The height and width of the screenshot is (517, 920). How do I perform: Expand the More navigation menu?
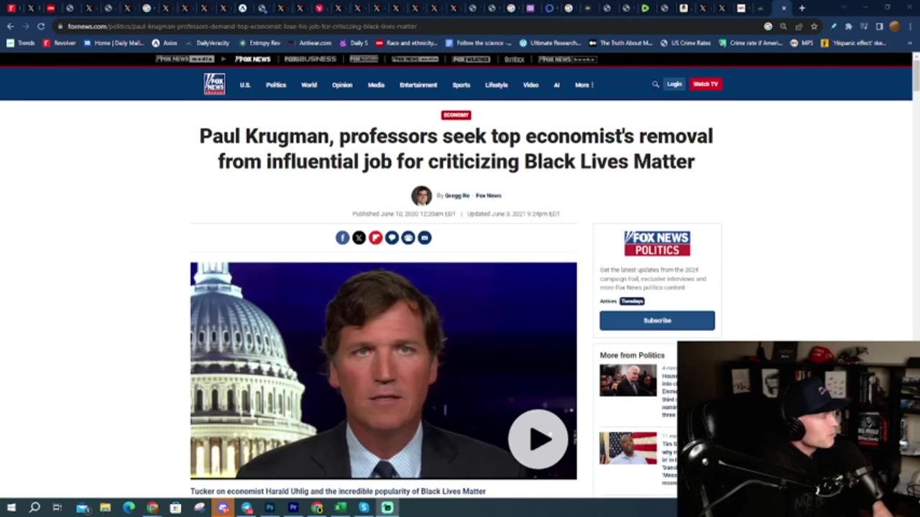pyautogui.click(x=584, y=85)
